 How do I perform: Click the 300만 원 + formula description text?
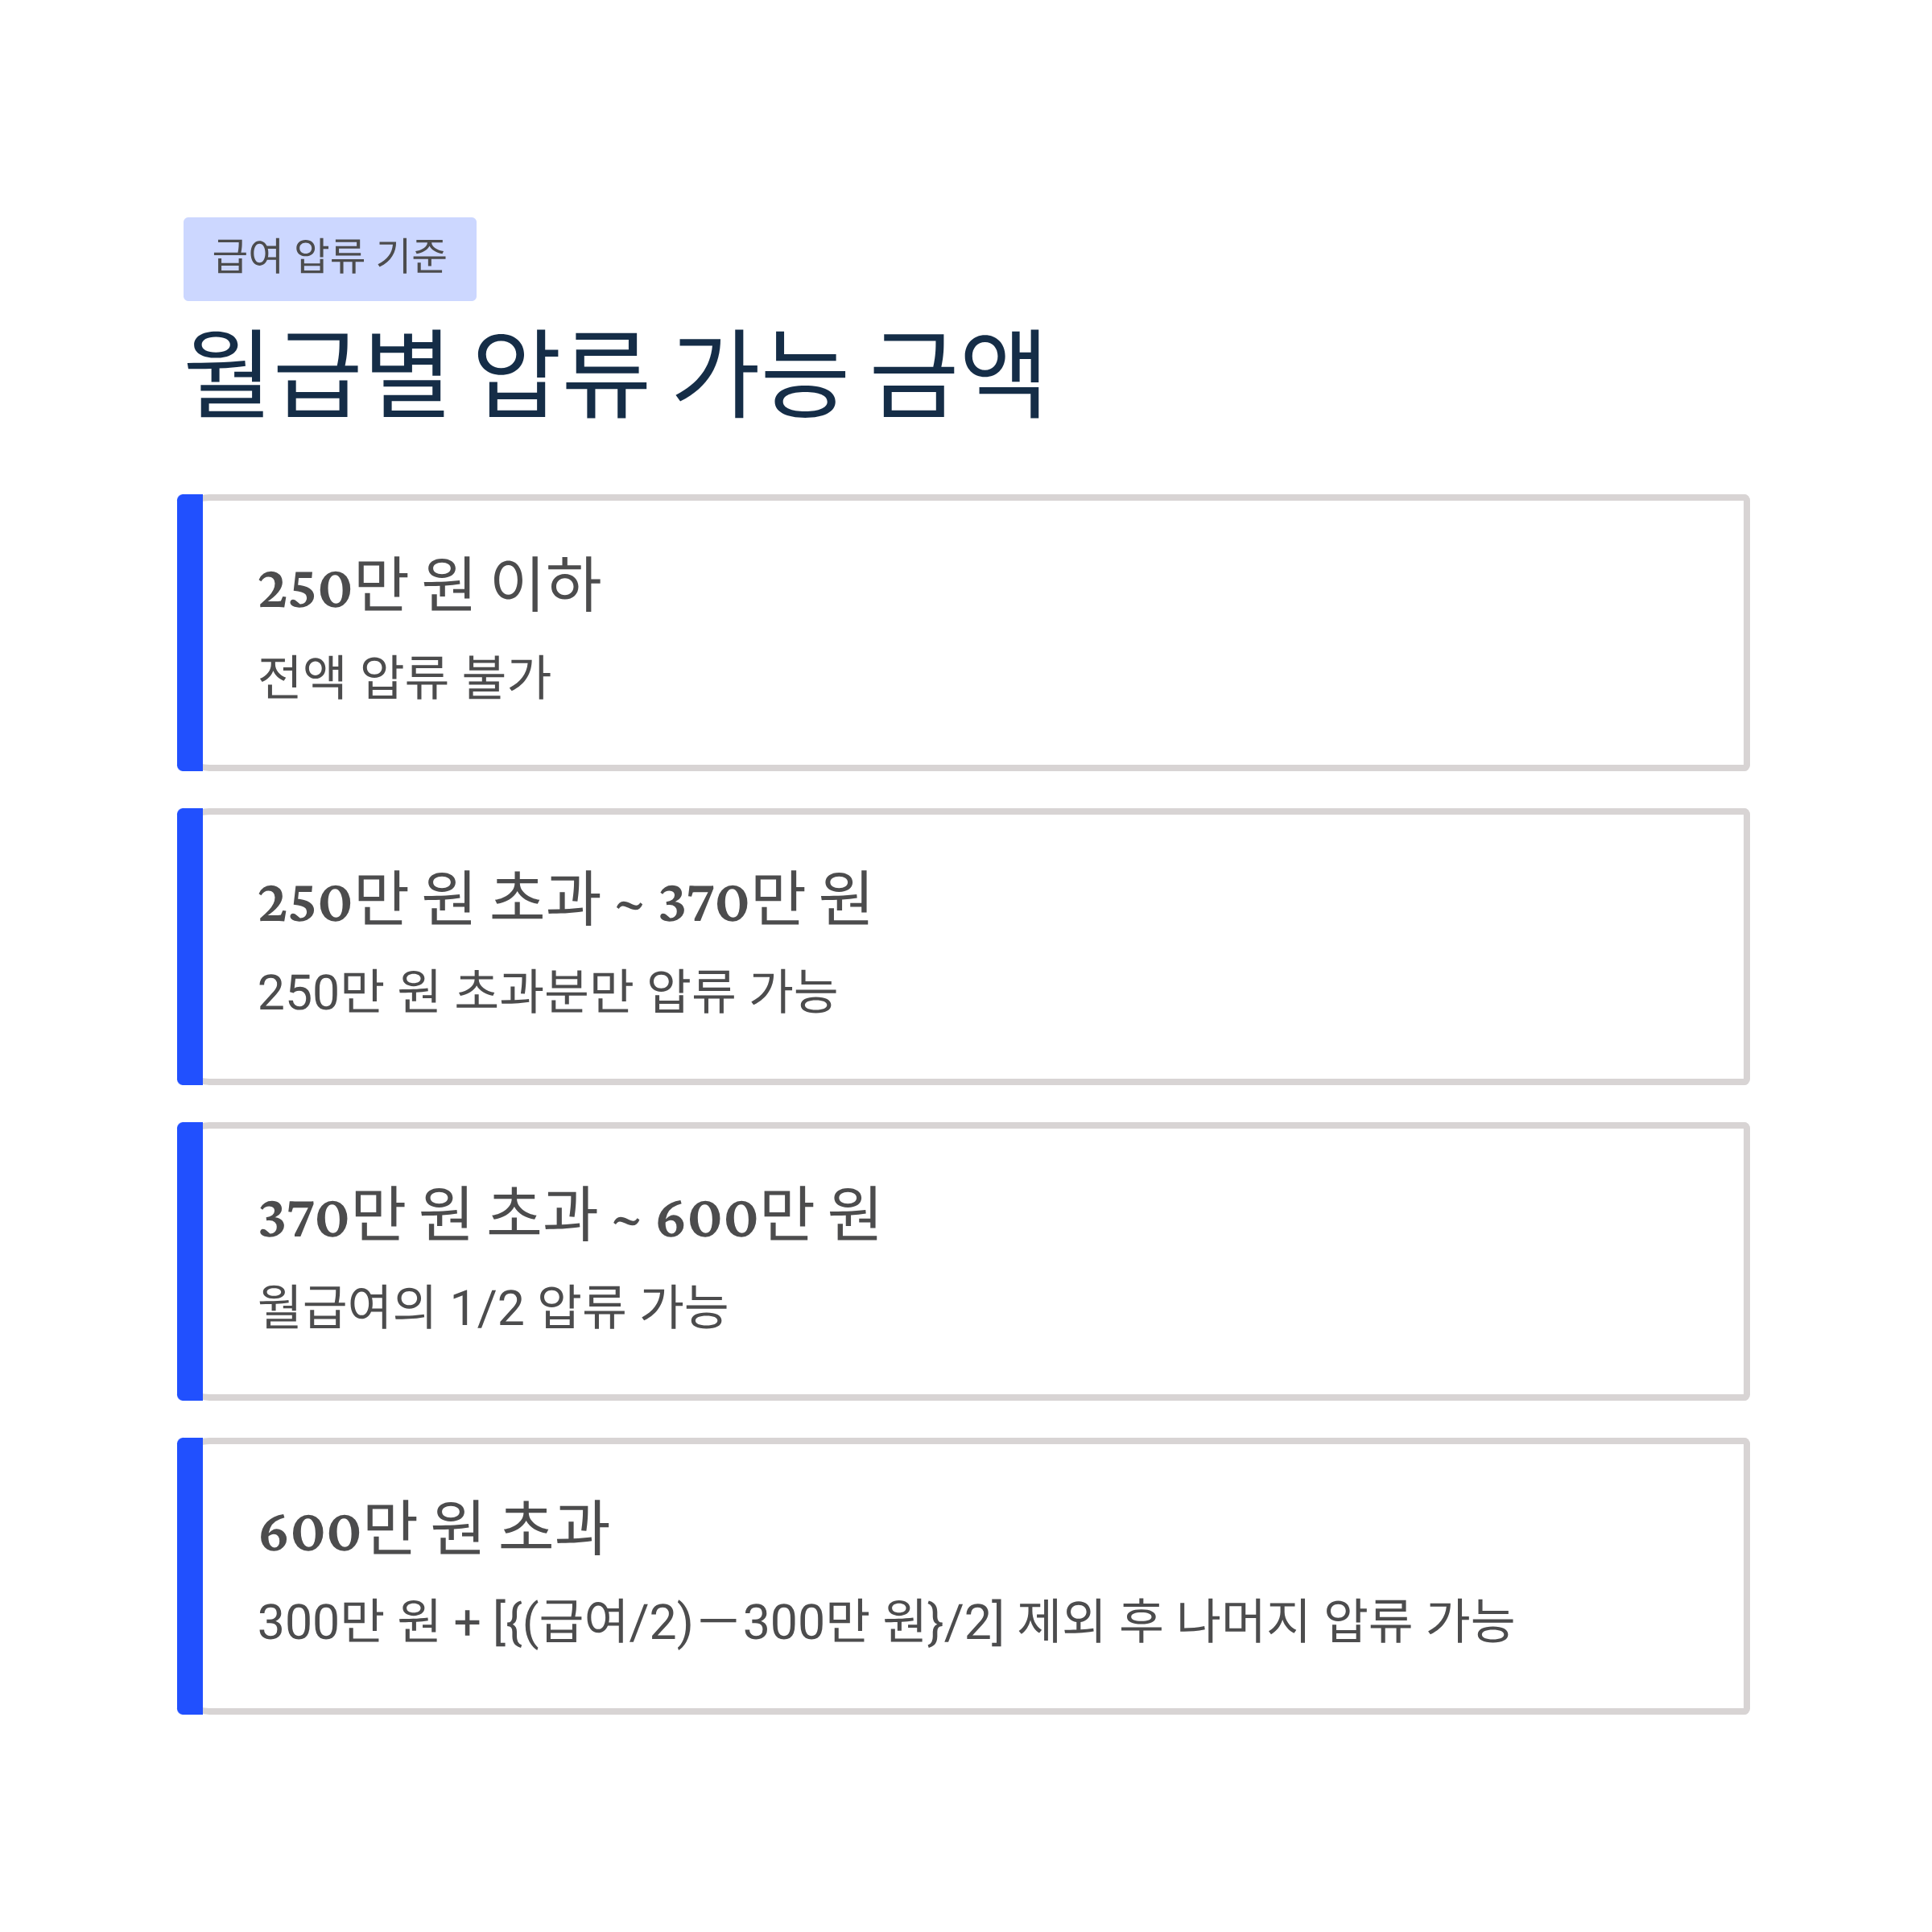pyautogui.click(x=886, y=1621)
